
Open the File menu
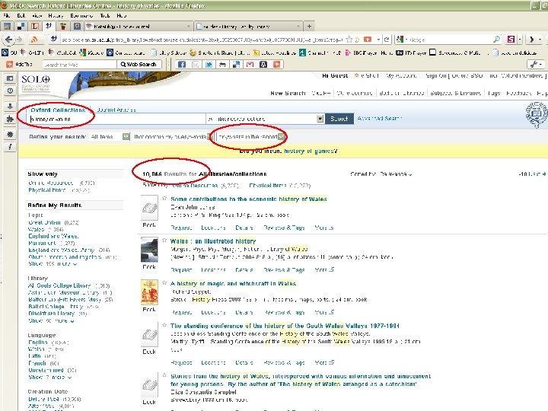pyautogui.click(x=7, y=16)
